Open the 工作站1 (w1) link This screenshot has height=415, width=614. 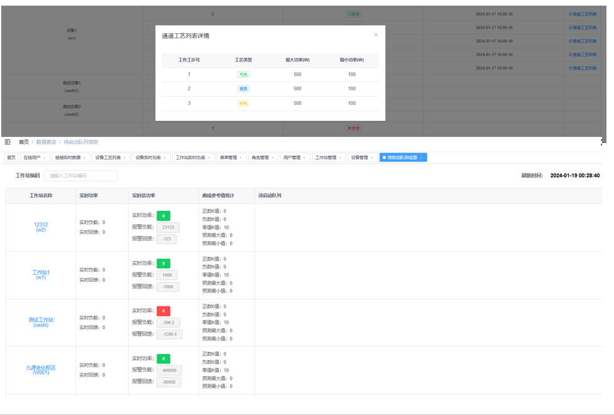41,274
